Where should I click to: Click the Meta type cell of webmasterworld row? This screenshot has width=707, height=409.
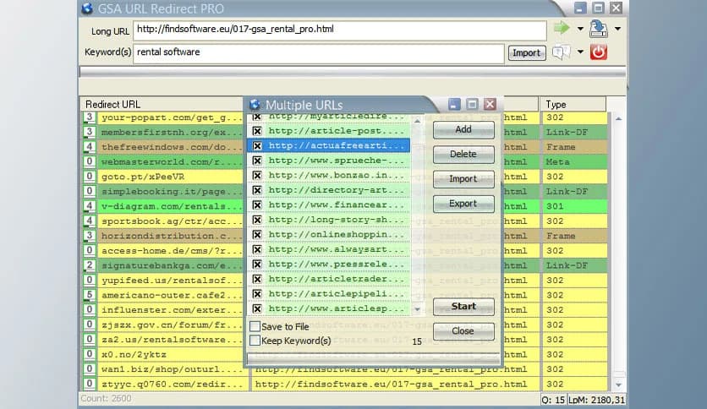point(573,161)
